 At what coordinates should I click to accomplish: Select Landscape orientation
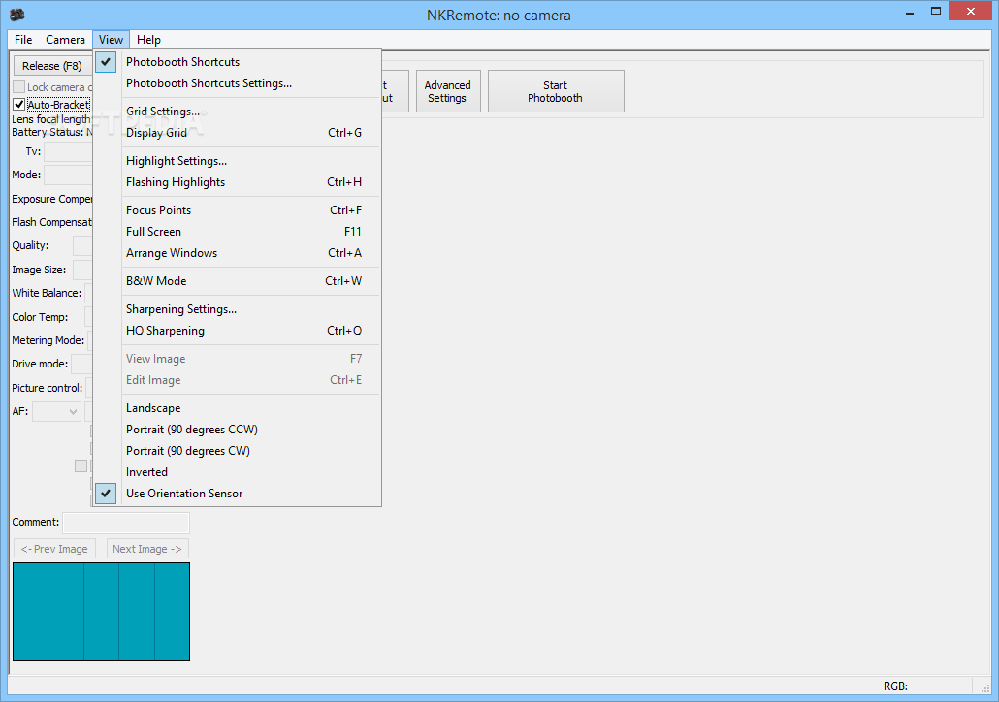point(237,408)
